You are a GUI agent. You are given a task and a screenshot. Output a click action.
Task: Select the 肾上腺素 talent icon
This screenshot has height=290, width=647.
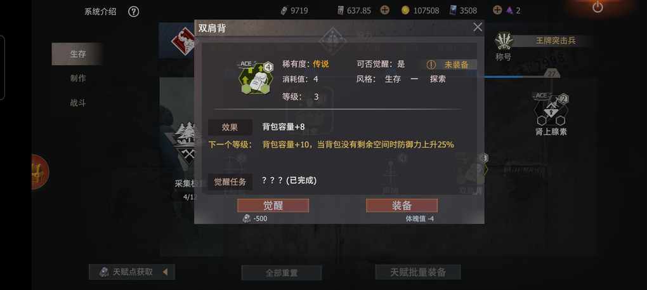tap(551, 110)
